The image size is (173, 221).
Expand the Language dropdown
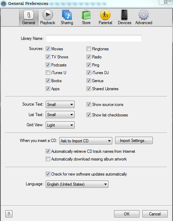point(77,184)
